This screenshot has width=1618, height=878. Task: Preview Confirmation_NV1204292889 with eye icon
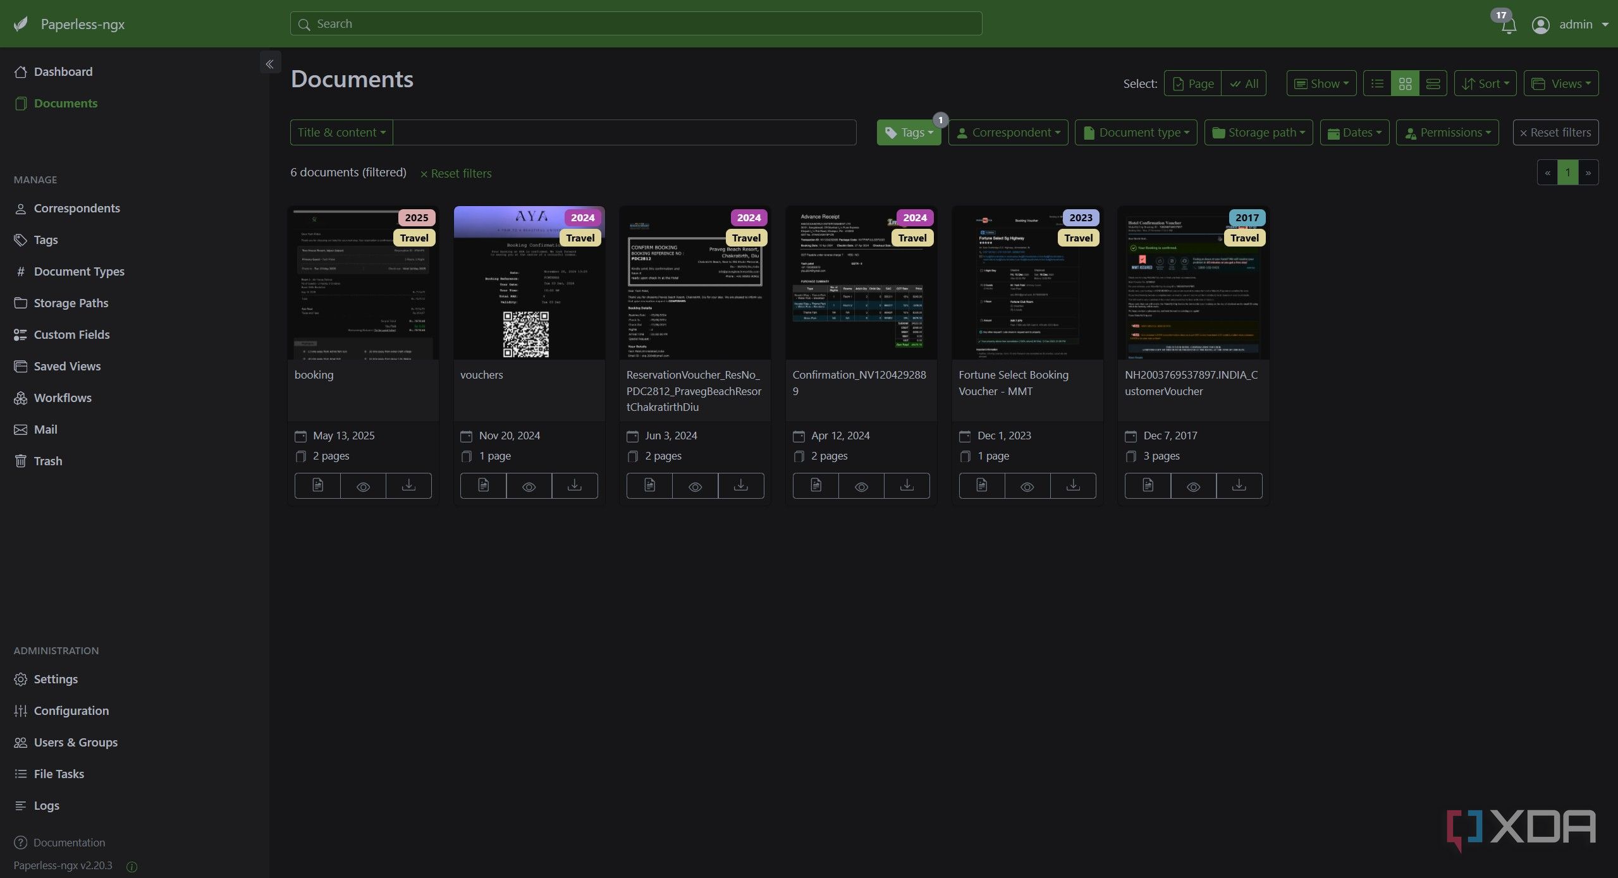[x=861, y=485]
